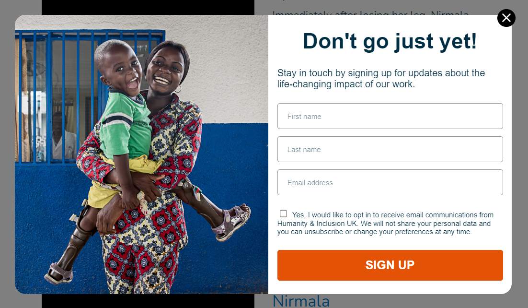Click the black video strip below the popup
528x308 pixels.
coord(148,301)
